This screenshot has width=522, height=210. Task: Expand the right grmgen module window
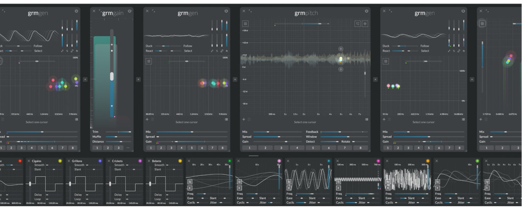point(390,11)
